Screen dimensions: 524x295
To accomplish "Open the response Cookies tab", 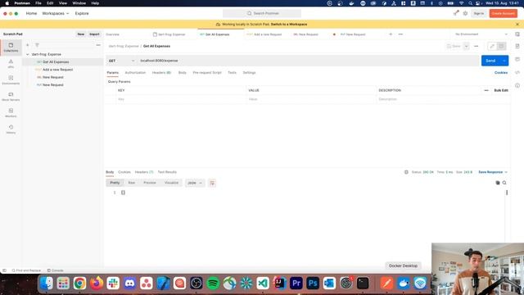I will point(124,172).
